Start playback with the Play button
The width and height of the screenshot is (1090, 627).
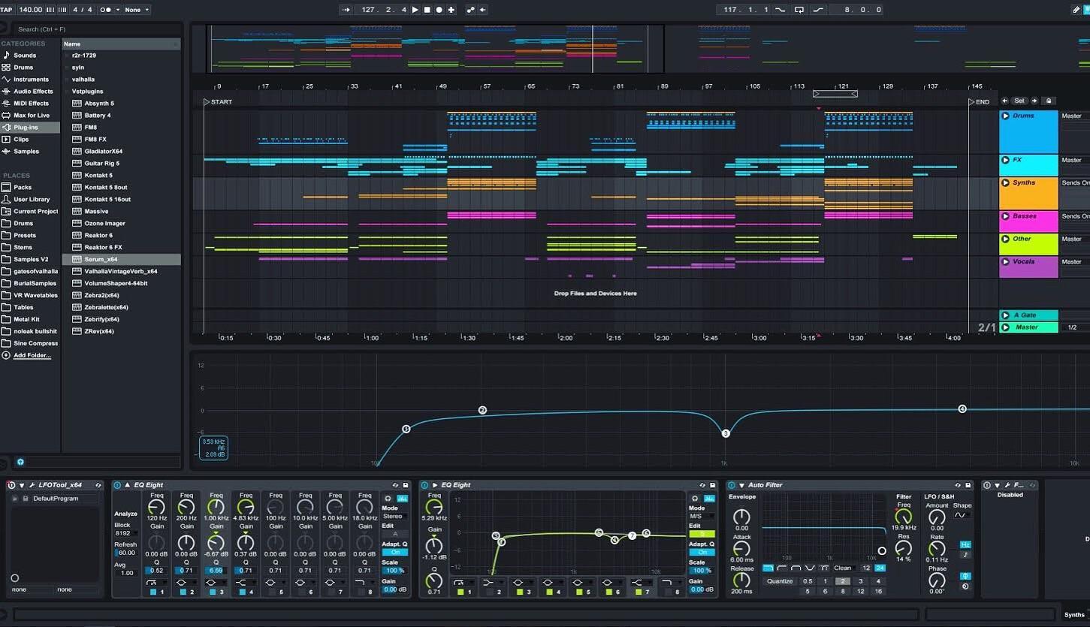pyautogui.click(x=416, y=10)
